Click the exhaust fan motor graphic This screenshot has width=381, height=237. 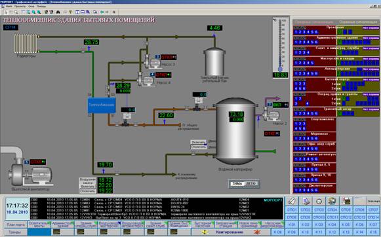pos(31,172)
